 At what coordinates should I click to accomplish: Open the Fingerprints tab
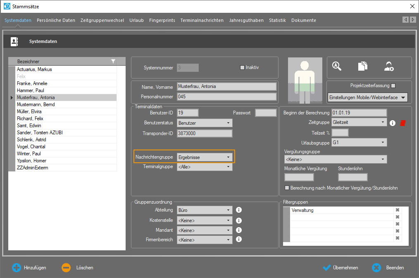pyautogui.click(x=162, y=20)
